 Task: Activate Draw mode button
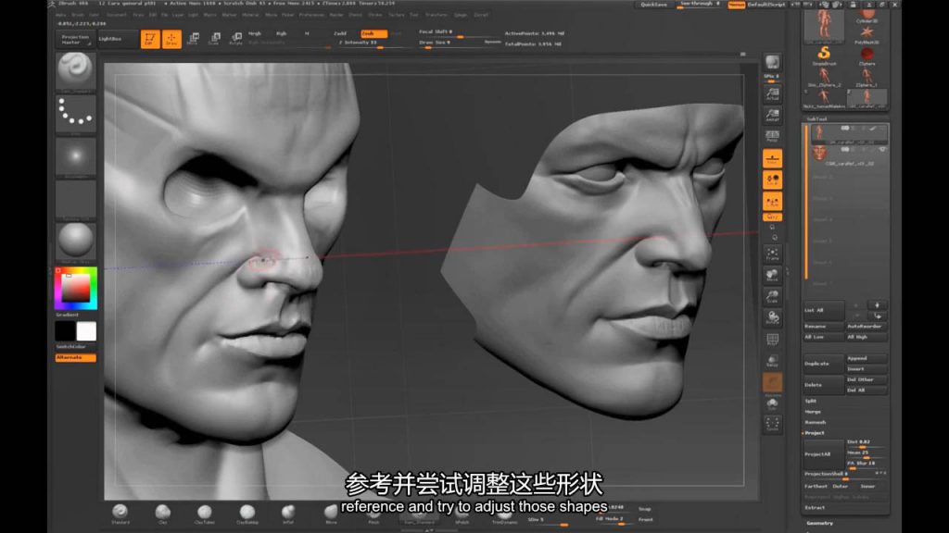tap(171, 39)
